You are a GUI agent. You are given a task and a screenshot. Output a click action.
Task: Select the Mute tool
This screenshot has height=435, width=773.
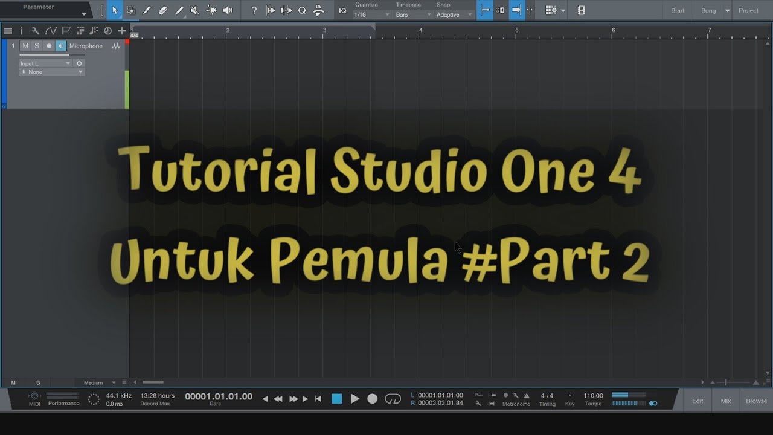pyautogui.click(x=194, y=10)
